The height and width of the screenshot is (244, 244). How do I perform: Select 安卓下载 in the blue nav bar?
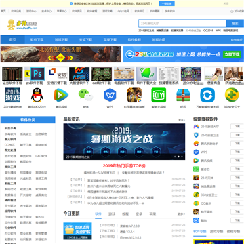(85, 39)
